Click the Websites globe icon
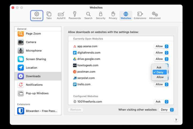Viewport: 193px width, 129px height. tap(126, 14)
